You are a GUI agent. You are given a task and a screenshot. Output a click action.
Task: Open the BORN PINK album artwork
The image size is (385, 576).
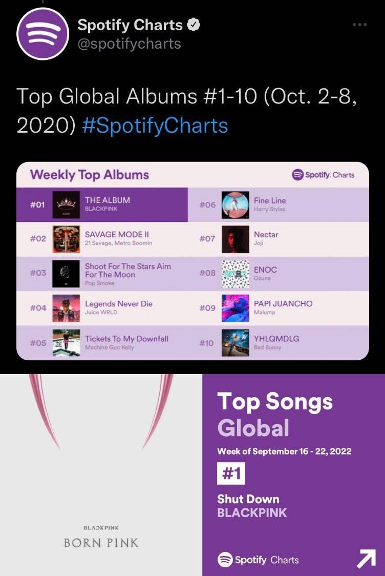tap(101, 475)
